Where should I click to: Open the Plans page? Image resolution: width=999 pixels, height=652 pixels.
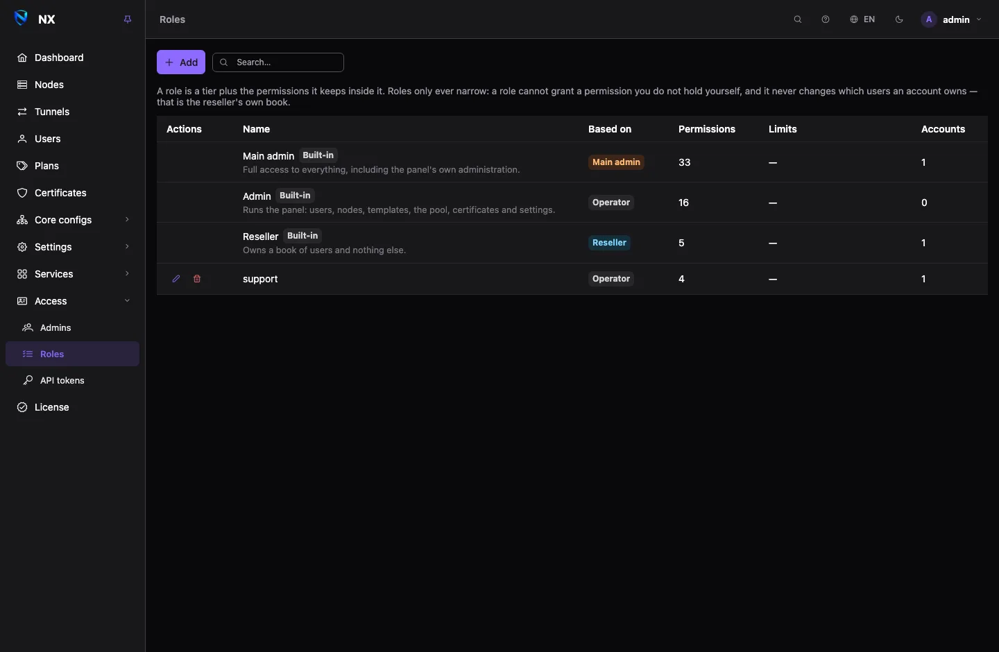(x=72, y=166)
